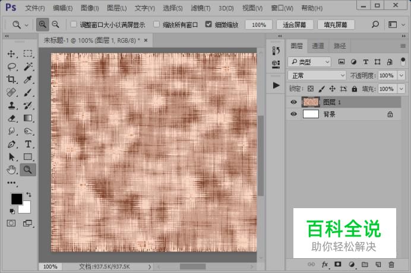411x273 pixels.
Task: Create a new layer group
Action: (365, 264)
